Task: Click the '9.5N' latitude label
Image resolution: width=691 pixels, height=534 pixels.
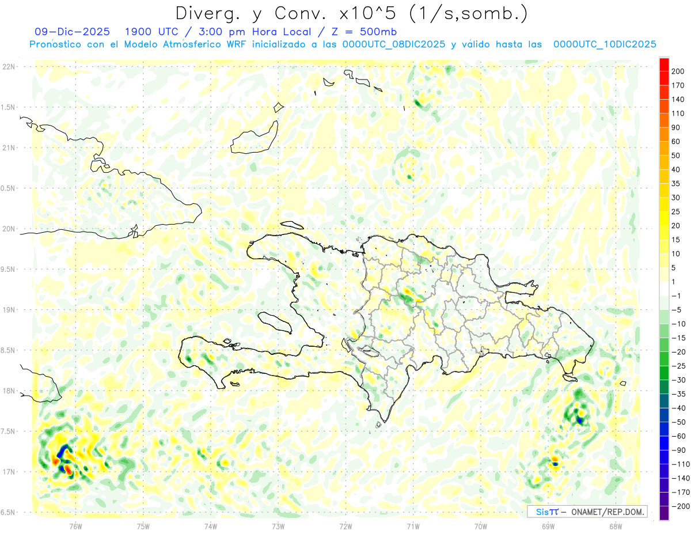Action: [8, 269]
